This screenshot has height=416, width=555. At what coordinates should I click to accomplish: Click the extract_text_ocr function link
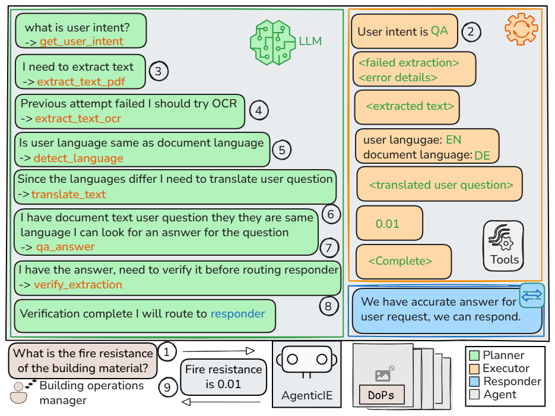click(78, 119)
